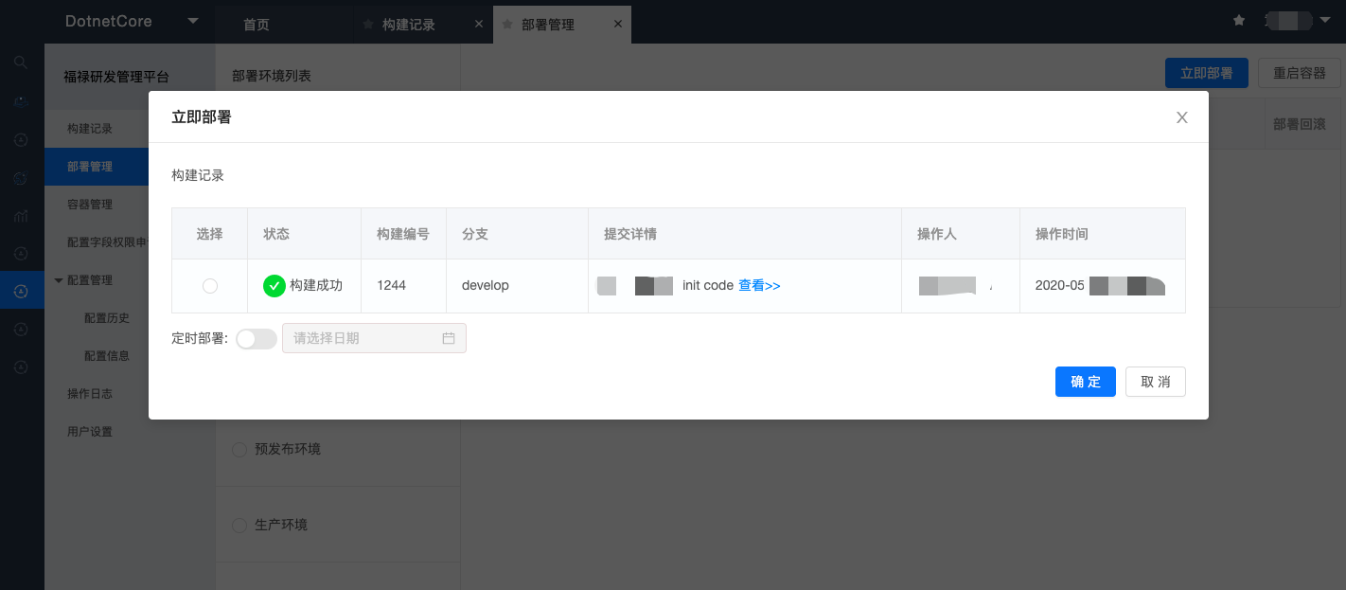Click the init code commit text
1346x590 pixels.
(x=708, y=285)
